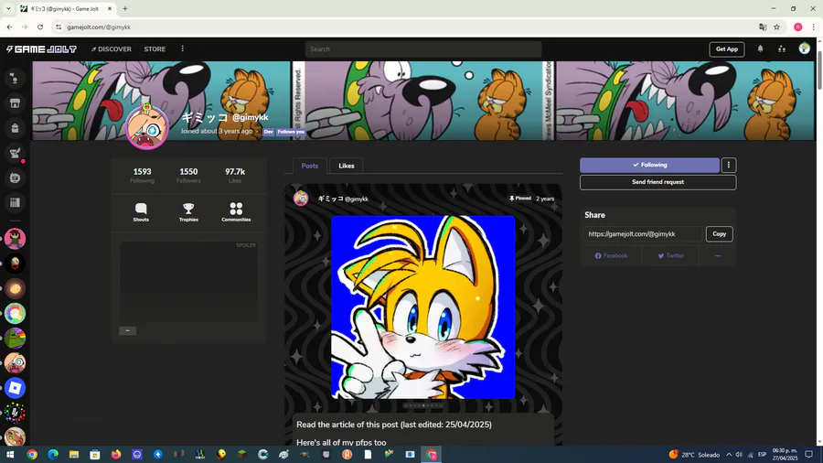Show hidden system tray icons
Screen dimensions: 823x463
(x=729, y=455)
